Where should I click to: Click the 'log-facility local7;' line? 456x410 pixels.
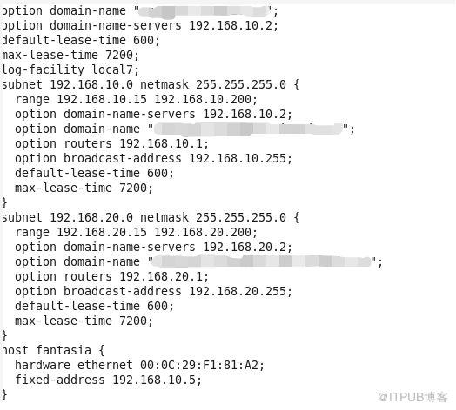pos(70,70)
